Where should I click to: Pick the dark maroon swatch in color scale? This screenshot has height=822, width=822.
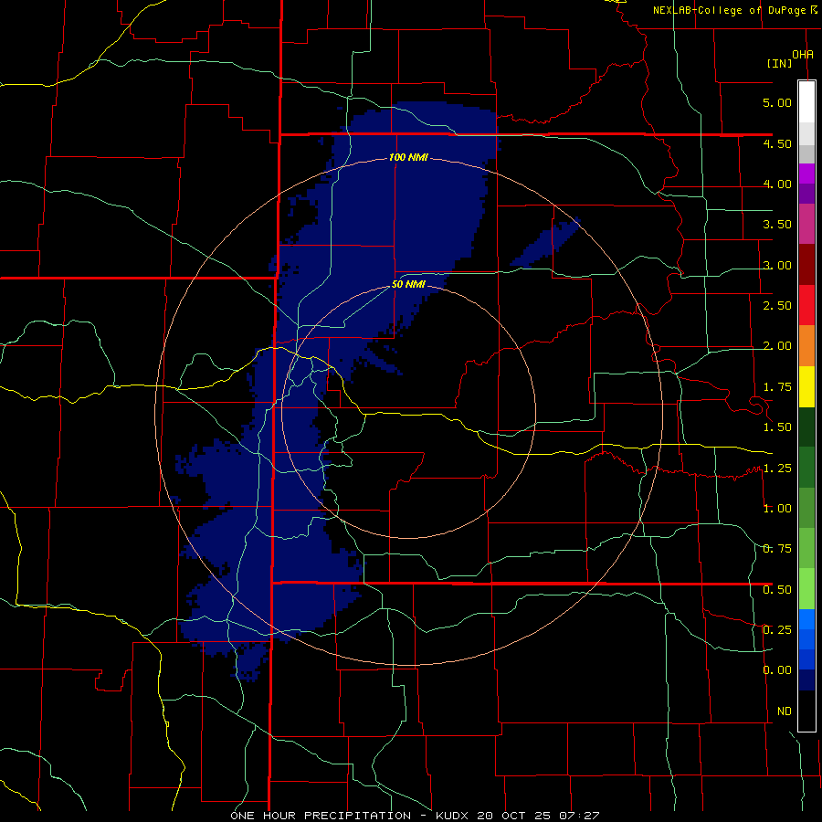coord(806,265)
